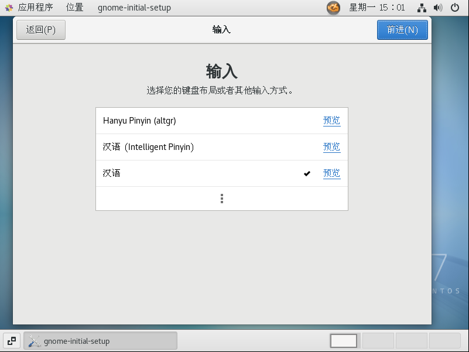Go back with 返回(P) button
469x352 pixels.
point(41,30)
